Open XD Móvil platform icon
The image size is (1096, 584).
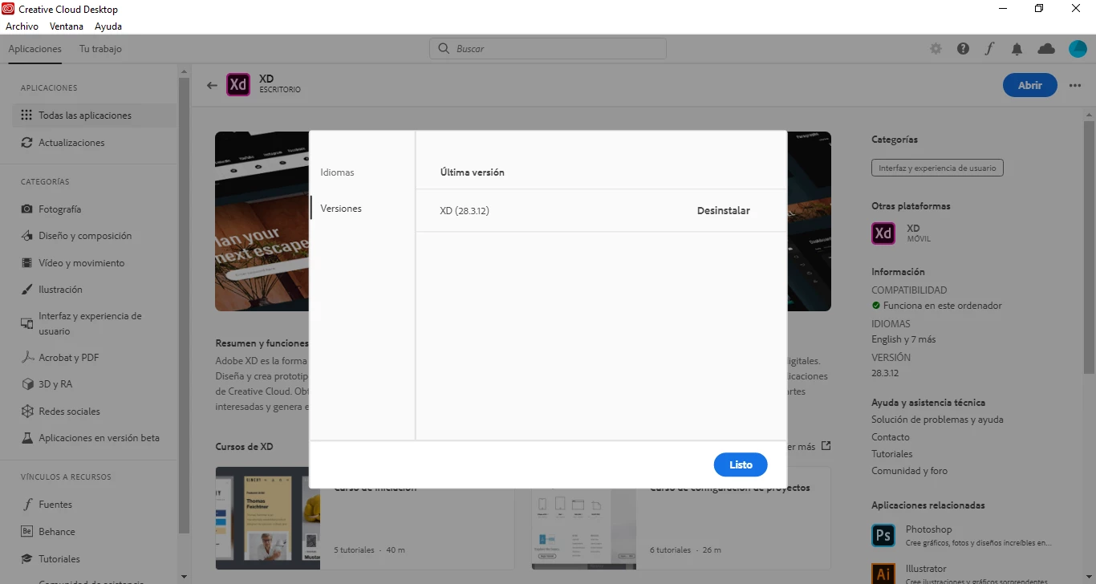coord(883,233)
